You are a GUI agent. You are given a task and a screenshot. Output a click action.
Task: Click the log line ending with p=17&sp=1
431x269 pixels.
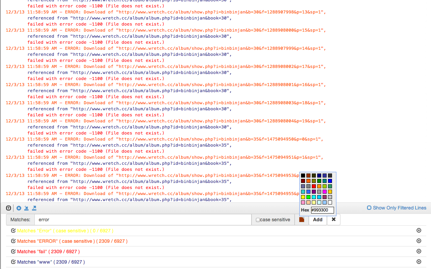166,67
